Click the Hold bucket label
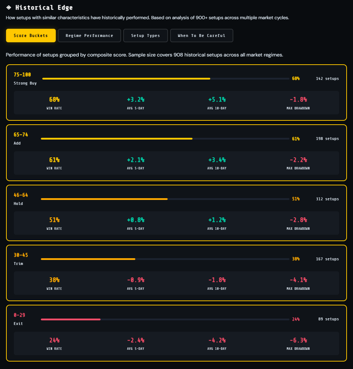 click(18, 204)
